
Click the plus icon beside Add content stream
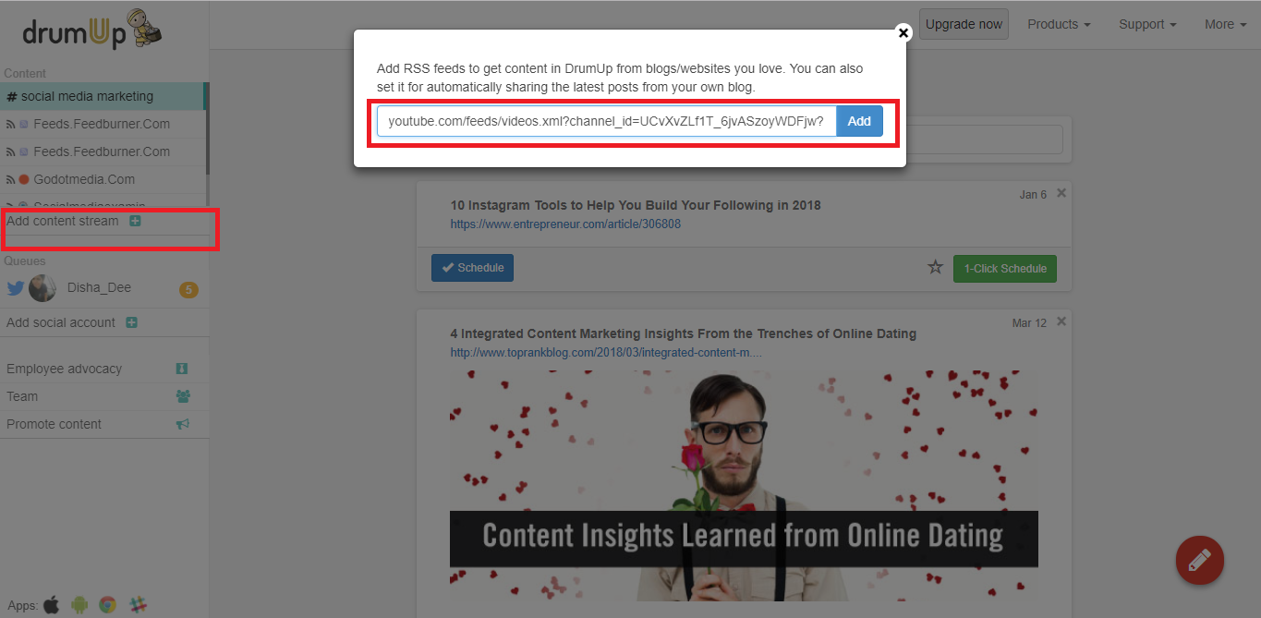pos(135,221)
